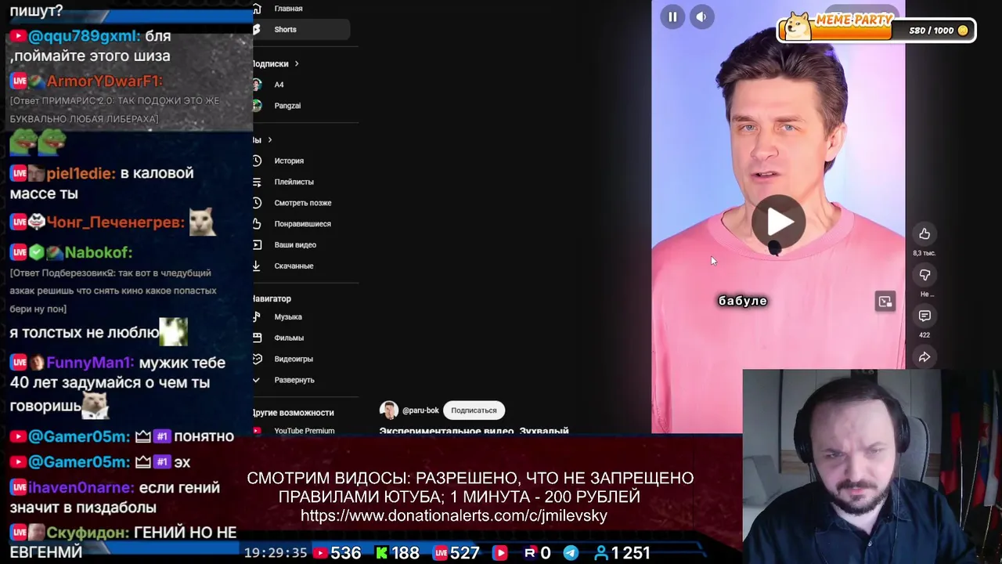The height and width of the screenshot is (564, 1002).
Task: Click the YouTube viewer count icon 536
Action: pos(320,553)
